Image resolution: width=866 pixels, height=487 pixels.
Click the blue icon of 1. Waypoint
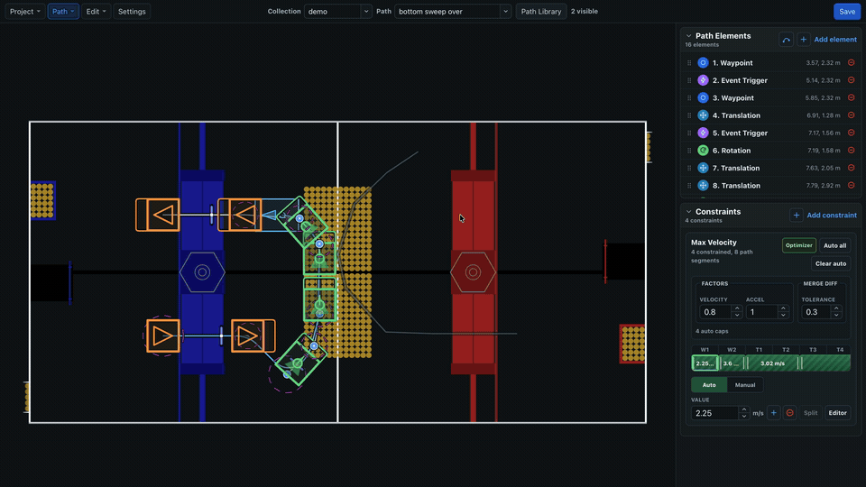click(703, 62)
